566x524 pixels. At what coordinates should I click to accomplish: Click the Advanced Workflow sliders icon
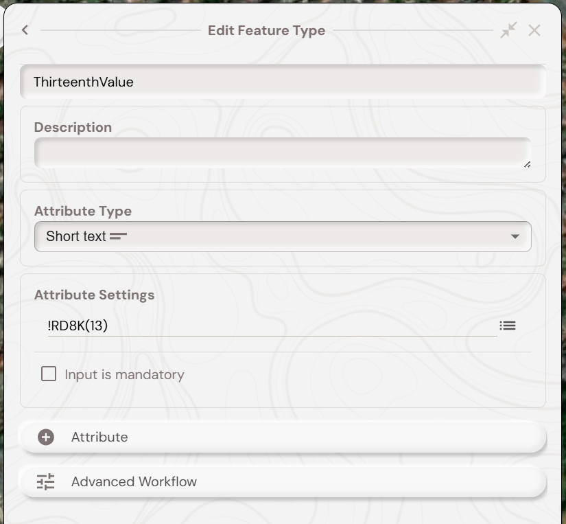46,482
